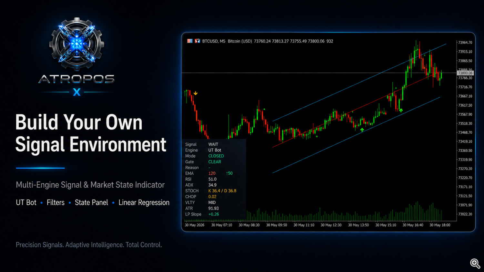The height and width of the screenshot is (272, 484).
Task: Click the price axis label 73419.10
Action: 465,141
